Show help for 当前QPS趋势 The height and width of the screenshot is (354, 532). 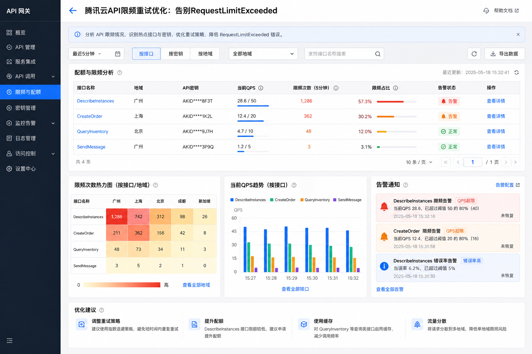click(294, 185)
